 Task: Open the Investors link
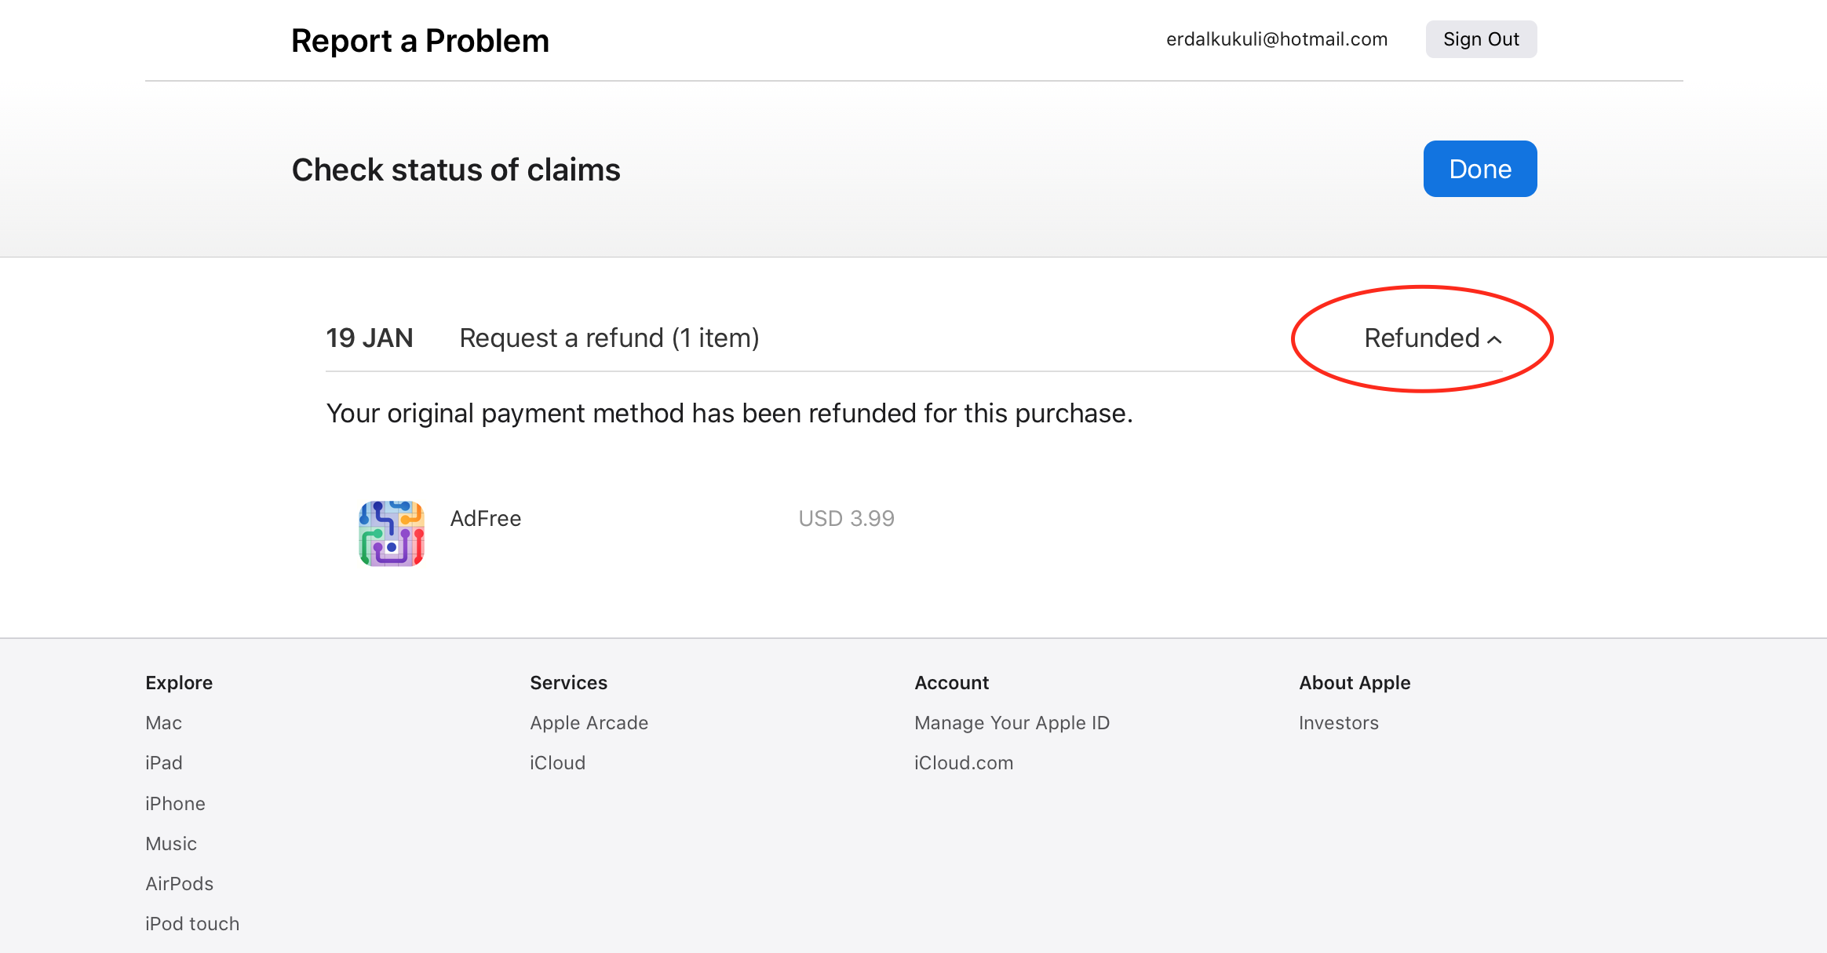1338,723
